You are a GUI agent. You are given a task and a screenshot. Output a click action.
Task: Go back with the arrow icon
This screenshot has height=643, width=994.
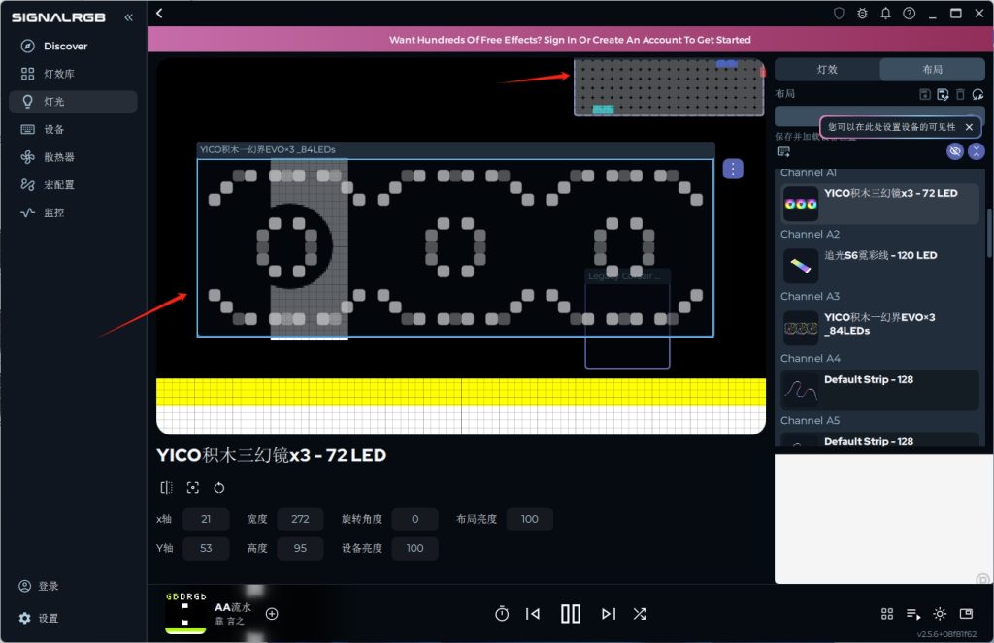coord(160,13)
